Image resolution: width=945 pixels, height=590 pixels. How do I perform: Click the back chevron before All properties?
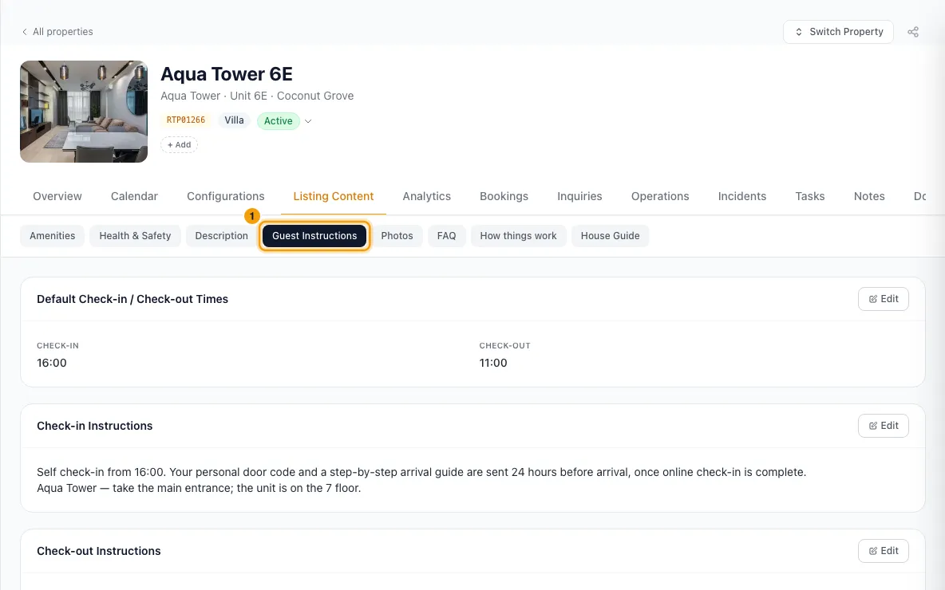coord(24,32)
